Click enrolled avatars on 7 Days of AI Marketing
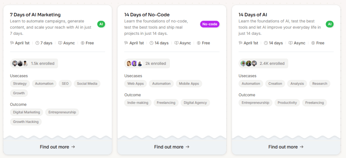 pyautogui.click(x=20, y=63)
